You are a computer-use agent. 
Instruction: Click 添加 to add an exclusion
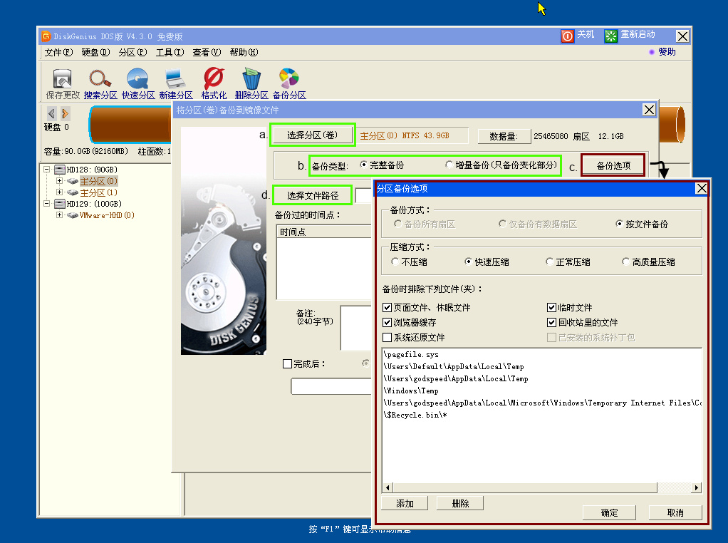point(405,504)
